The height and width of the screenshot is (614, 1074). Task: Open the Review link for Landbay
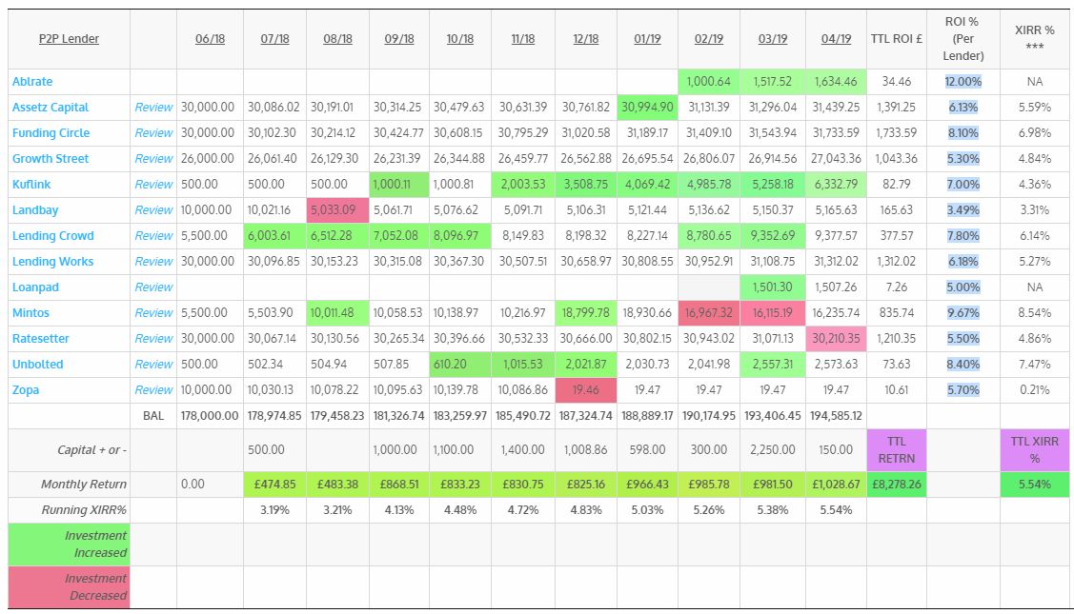[153, 210]
